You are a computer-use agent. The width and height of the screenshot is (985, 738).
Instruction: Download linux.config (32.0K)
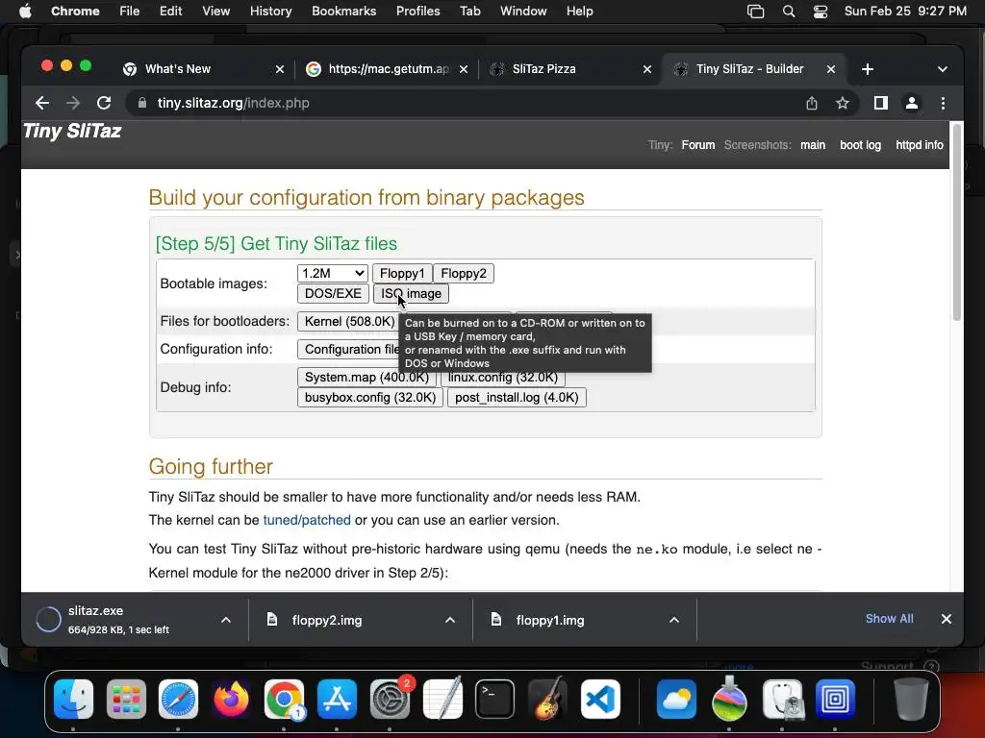pos(502,378)
